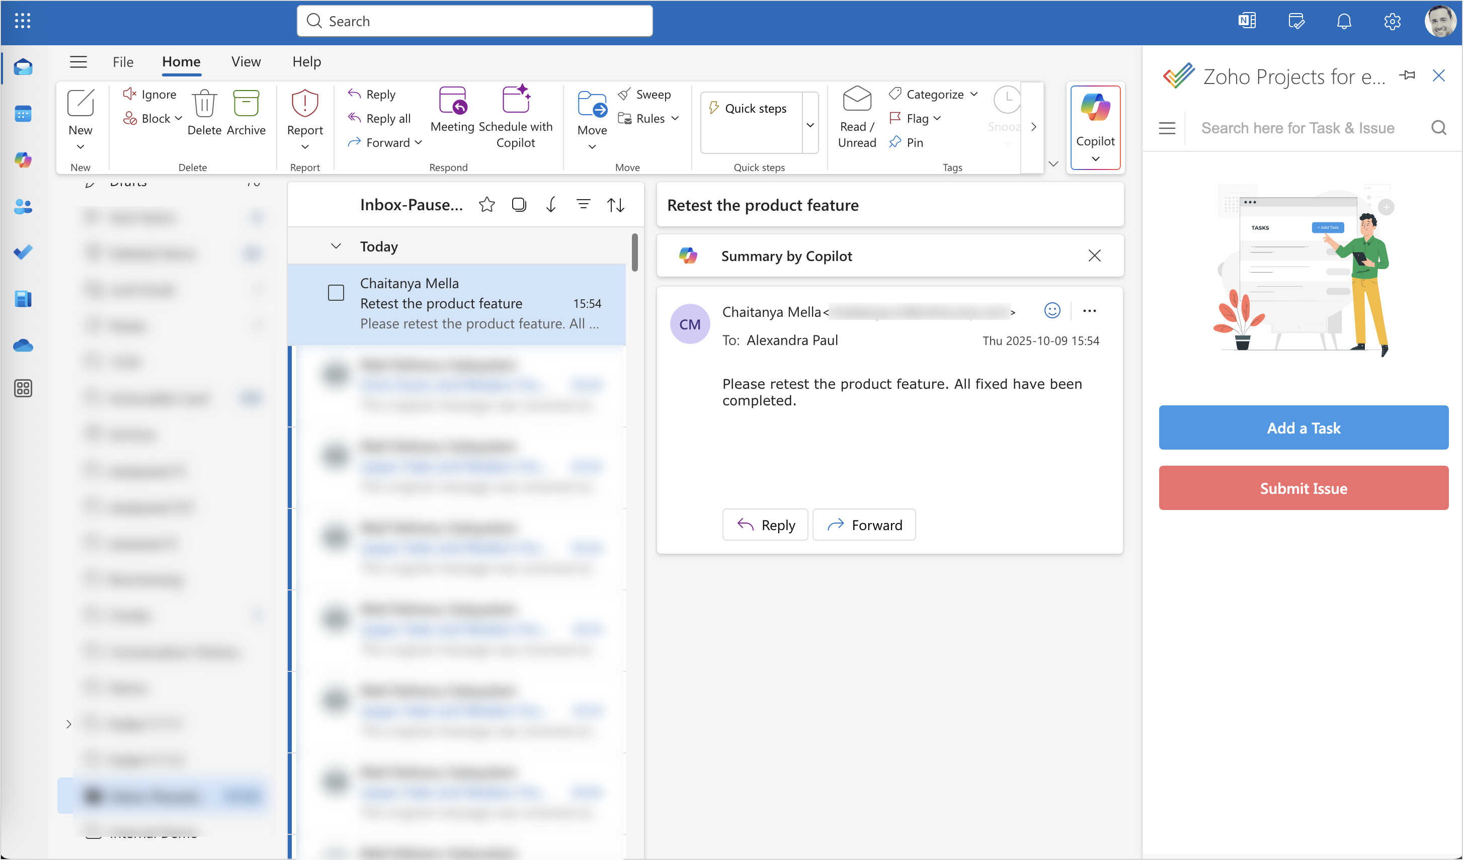The width and height of the screenshot is (1463, 860).
Task: Switch to the View tab
Action: (x=246, y=61)
